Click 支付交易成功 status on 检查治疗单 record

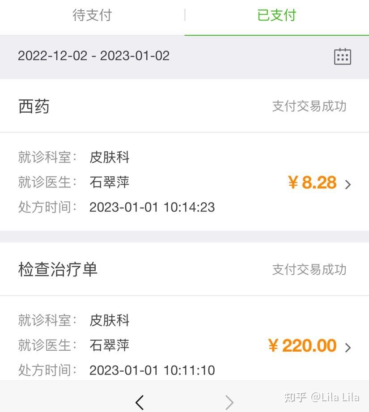[x=309, y=269]
